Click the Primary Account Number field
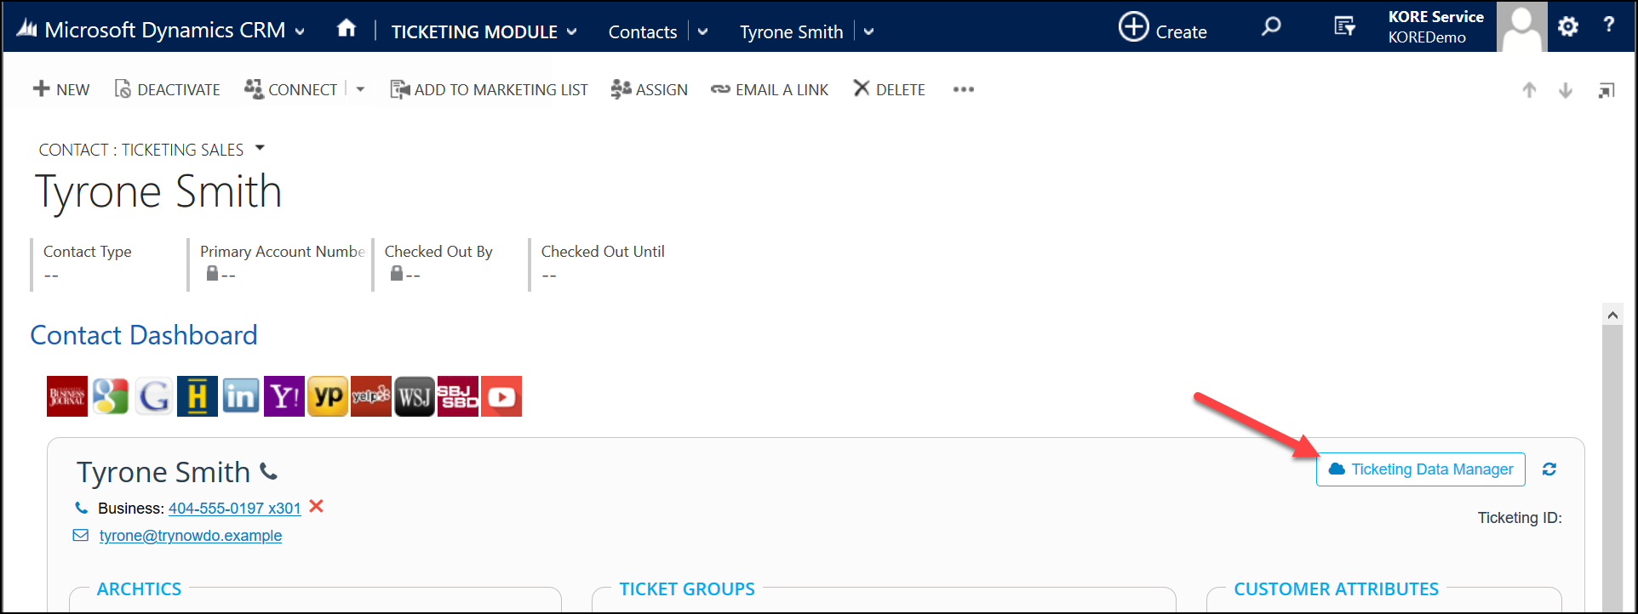This screenshot has height=614, width=1638. click(x=282, y=264)
